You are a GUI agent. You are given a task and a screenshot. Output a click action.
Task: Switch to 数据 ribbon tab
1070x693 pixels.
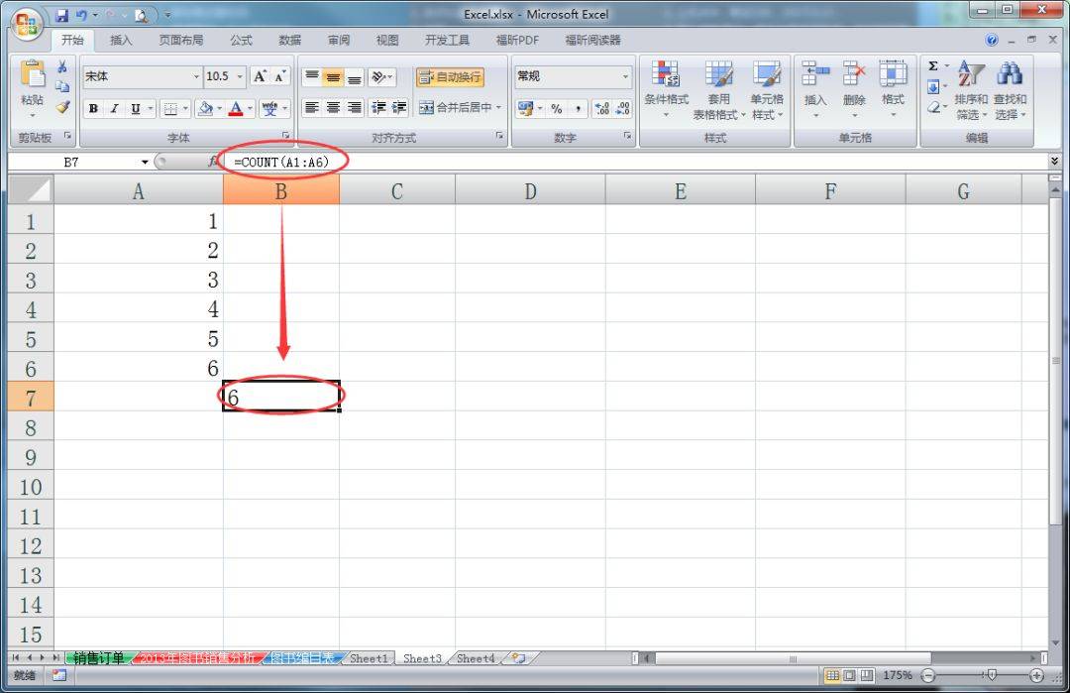pyautogui.click(x=290, y=41)
